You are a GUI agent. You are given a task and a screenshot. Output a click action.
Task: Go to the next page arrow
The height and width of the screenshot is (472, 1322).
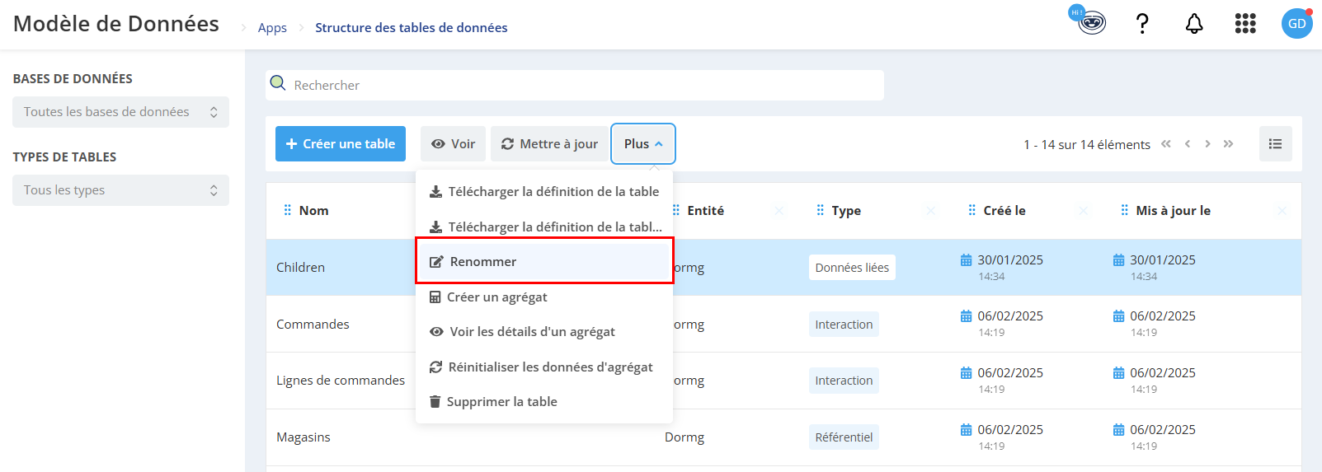point(1207,144)
